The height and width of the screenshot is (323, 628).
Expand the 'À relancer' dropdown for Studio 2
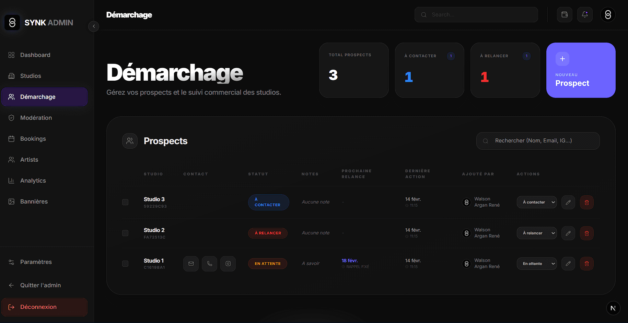click(537, 233)
